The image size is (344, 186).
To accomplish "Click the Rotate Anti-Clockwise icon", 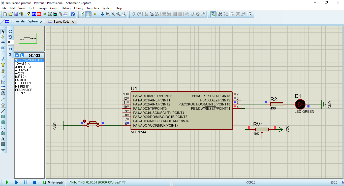I will pyautogui.click(x=10, y=37).
